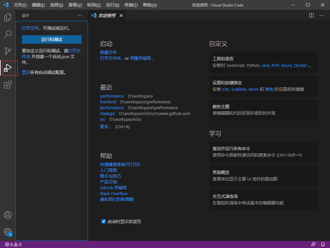Select the 欢迎使用 editor tab
This screenshot has width=330, height=248.
[107, 15]
